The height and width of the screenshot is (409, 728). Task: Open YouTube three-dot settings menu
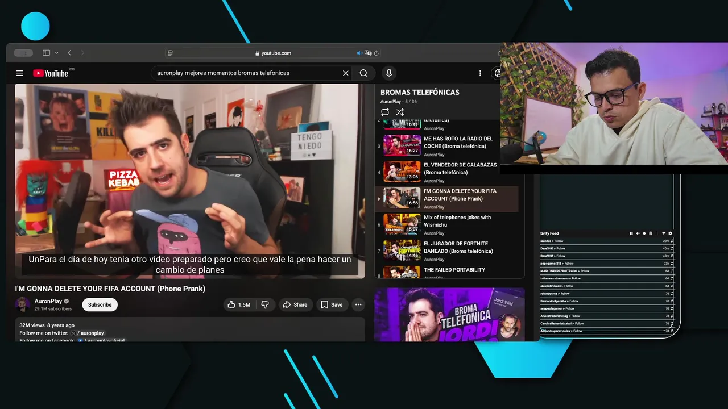tap(480, 73)
